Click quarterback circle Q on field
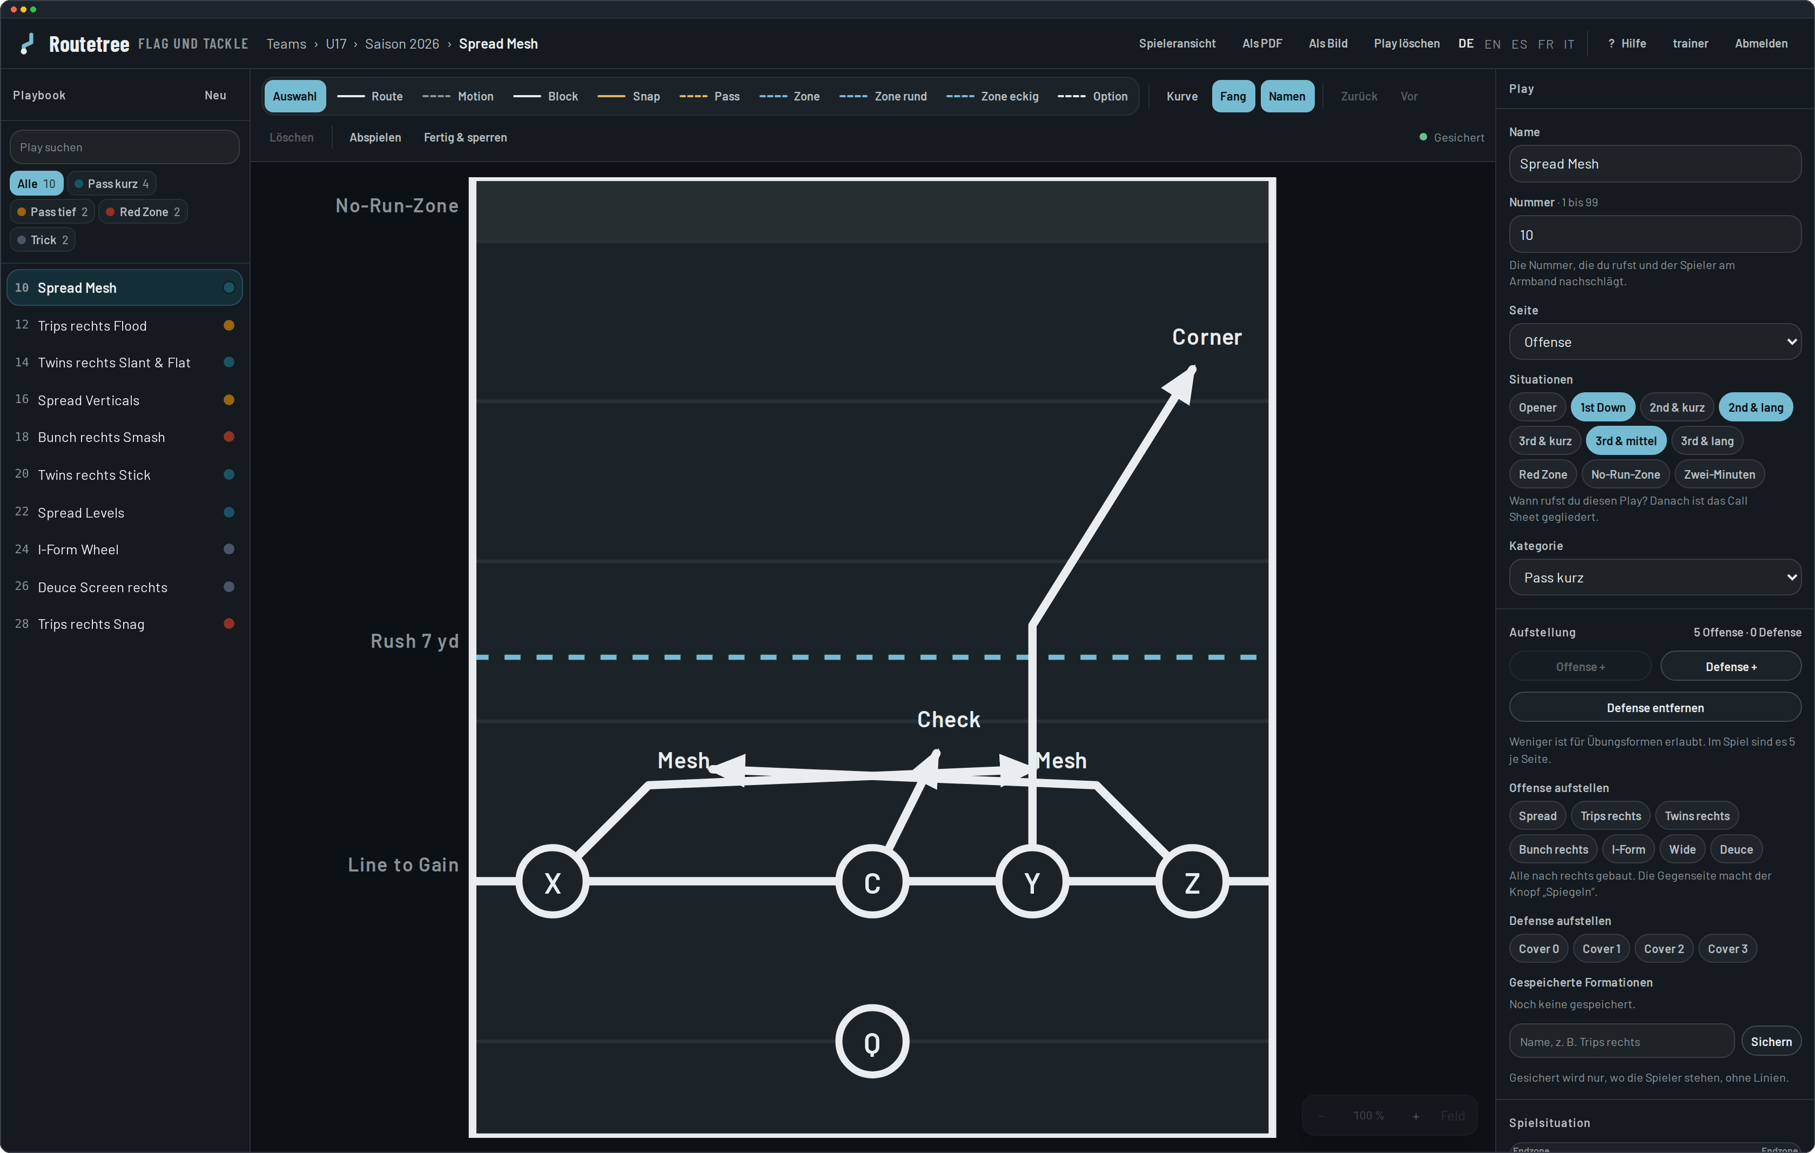The height and width of the screenshot is (1153, 1815). (x=872, y=1041)
